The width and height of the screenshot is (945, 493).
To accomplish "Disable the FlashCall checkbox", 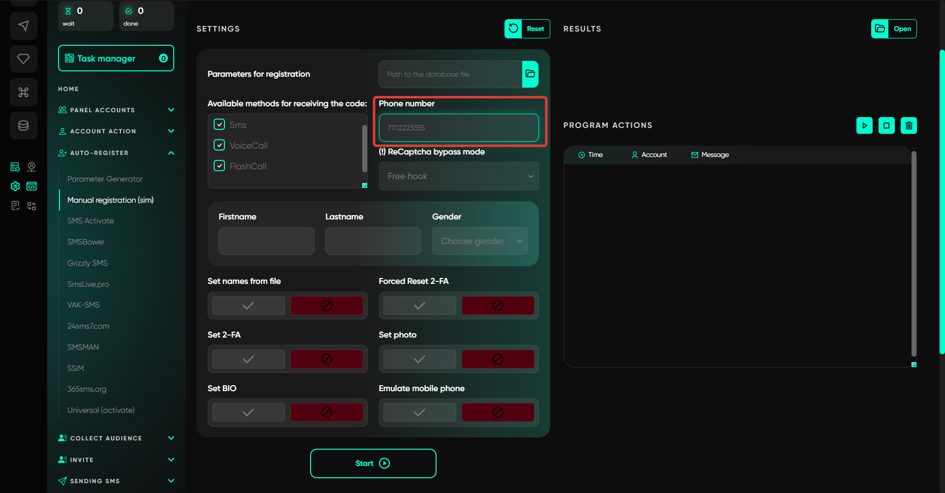I will [x=220, y=166].
